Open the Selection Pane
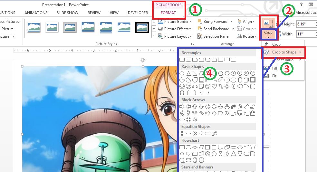 [x=213, y=36]
